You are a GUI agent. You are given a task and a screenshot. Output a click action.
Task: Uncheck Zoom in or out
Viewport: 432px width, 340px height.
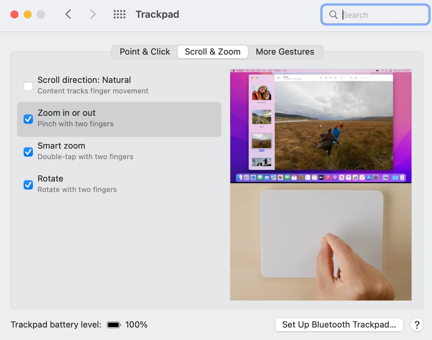point(28,119)
